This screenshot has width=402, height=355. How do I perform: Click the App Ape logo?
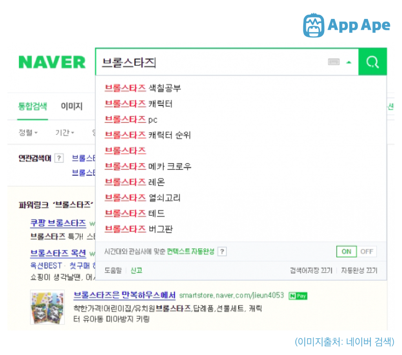tap(347, 25)
